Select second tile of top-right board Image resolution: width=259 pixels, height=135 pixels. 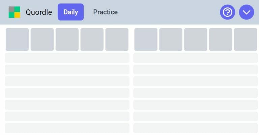(x=171, y=40)
